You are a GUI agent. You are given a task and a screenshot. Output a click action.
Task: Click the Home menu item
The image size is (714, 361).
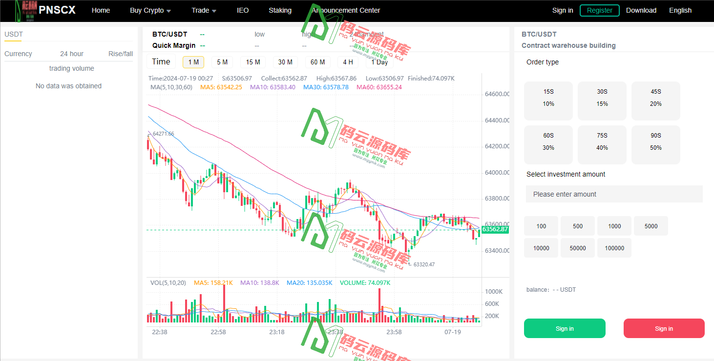tap(101, 10)
